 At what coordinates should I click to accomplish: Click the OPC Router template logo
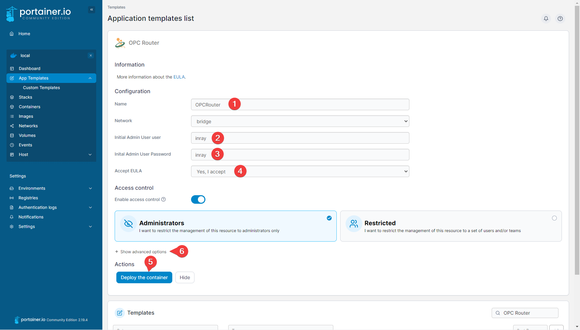120,43
